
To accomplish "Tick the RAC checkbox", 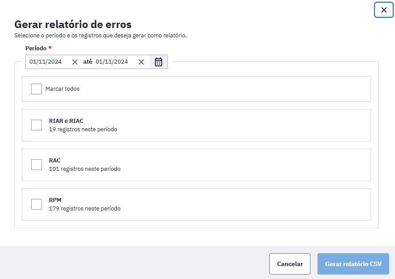I will point(37,165).
